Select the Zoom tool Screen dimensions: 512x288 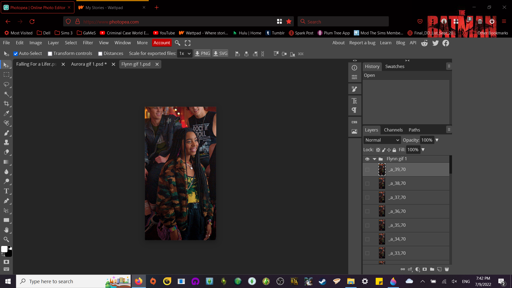[x=6, y=239]
